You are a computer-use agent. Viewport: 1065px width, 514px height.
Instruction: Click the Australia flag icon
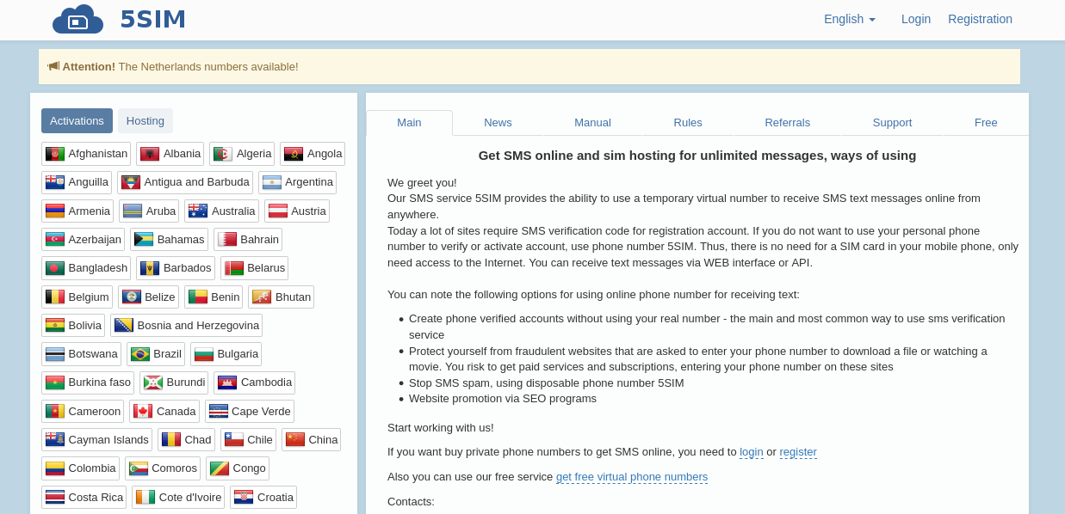198,211
